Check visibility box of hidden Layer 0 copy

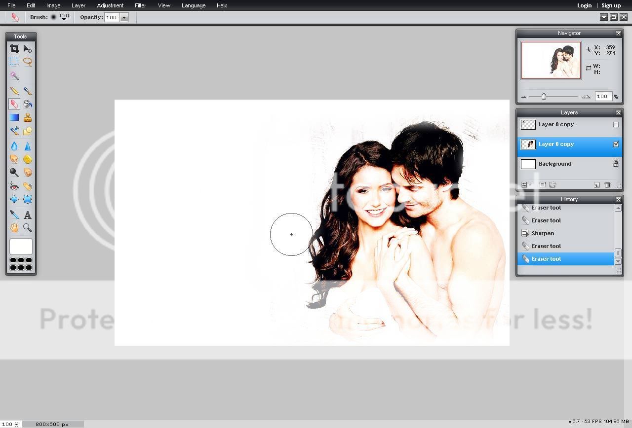point(616,125)
